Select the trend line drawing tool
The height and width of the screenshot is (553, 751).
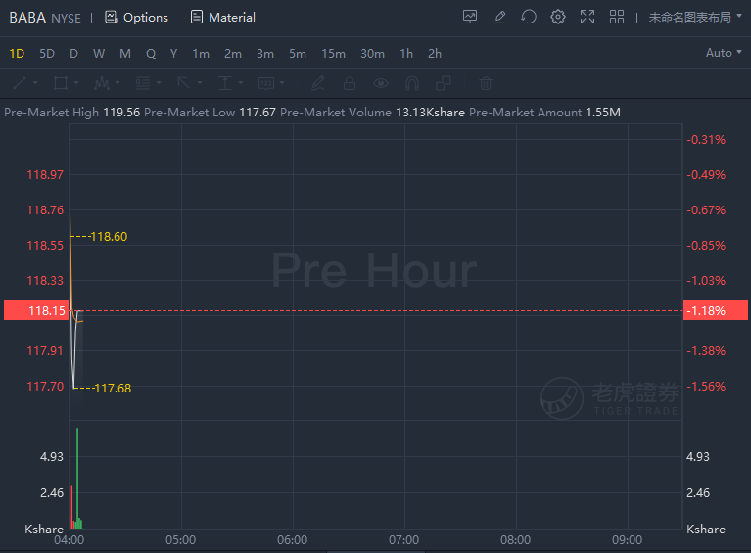[x=20, y=83]
